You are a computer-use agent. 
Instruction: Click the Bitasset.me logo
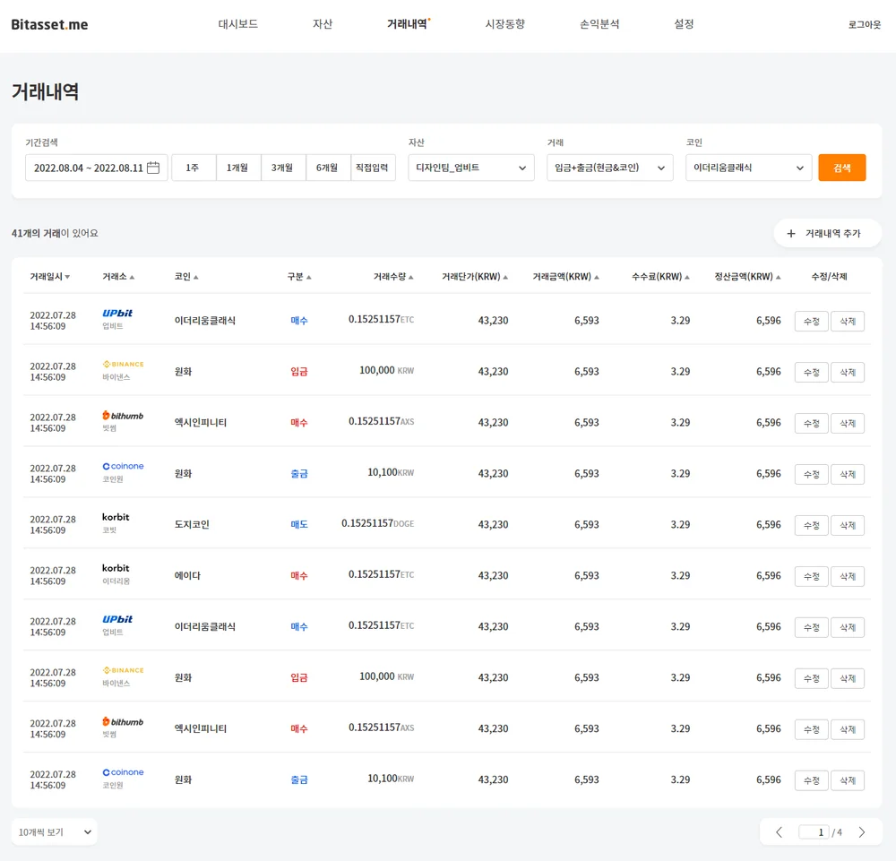click(x=49, y=24)
